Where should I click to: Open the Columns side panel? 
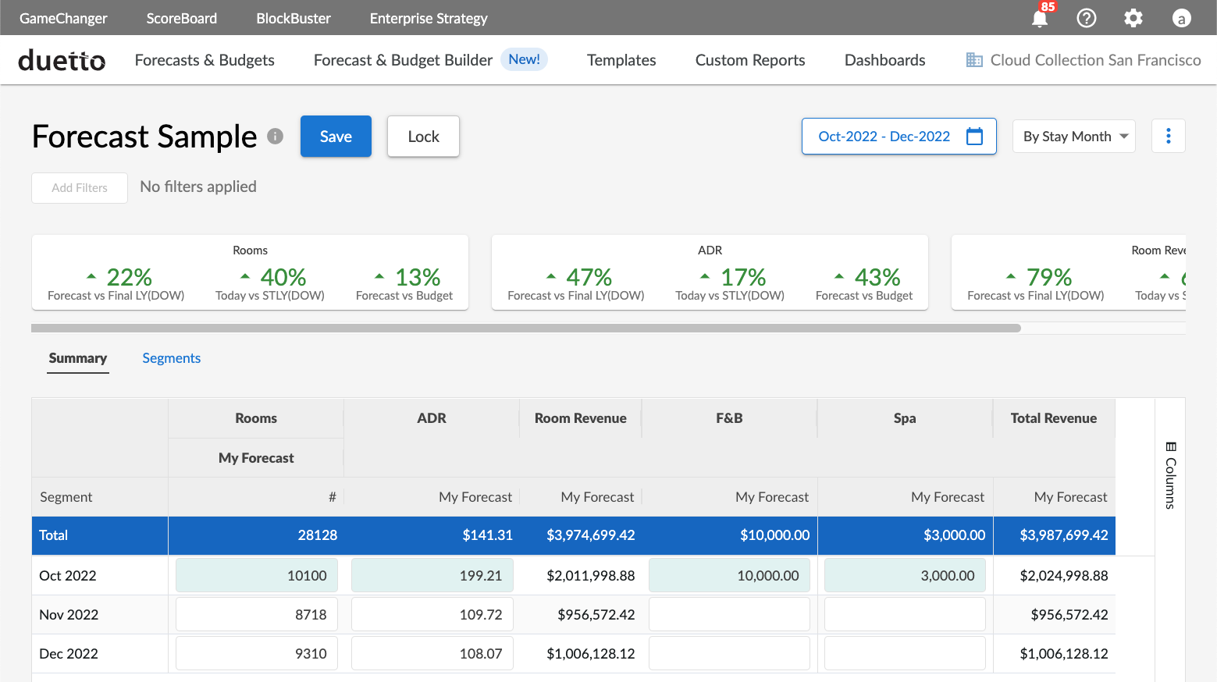[1170, 475]
